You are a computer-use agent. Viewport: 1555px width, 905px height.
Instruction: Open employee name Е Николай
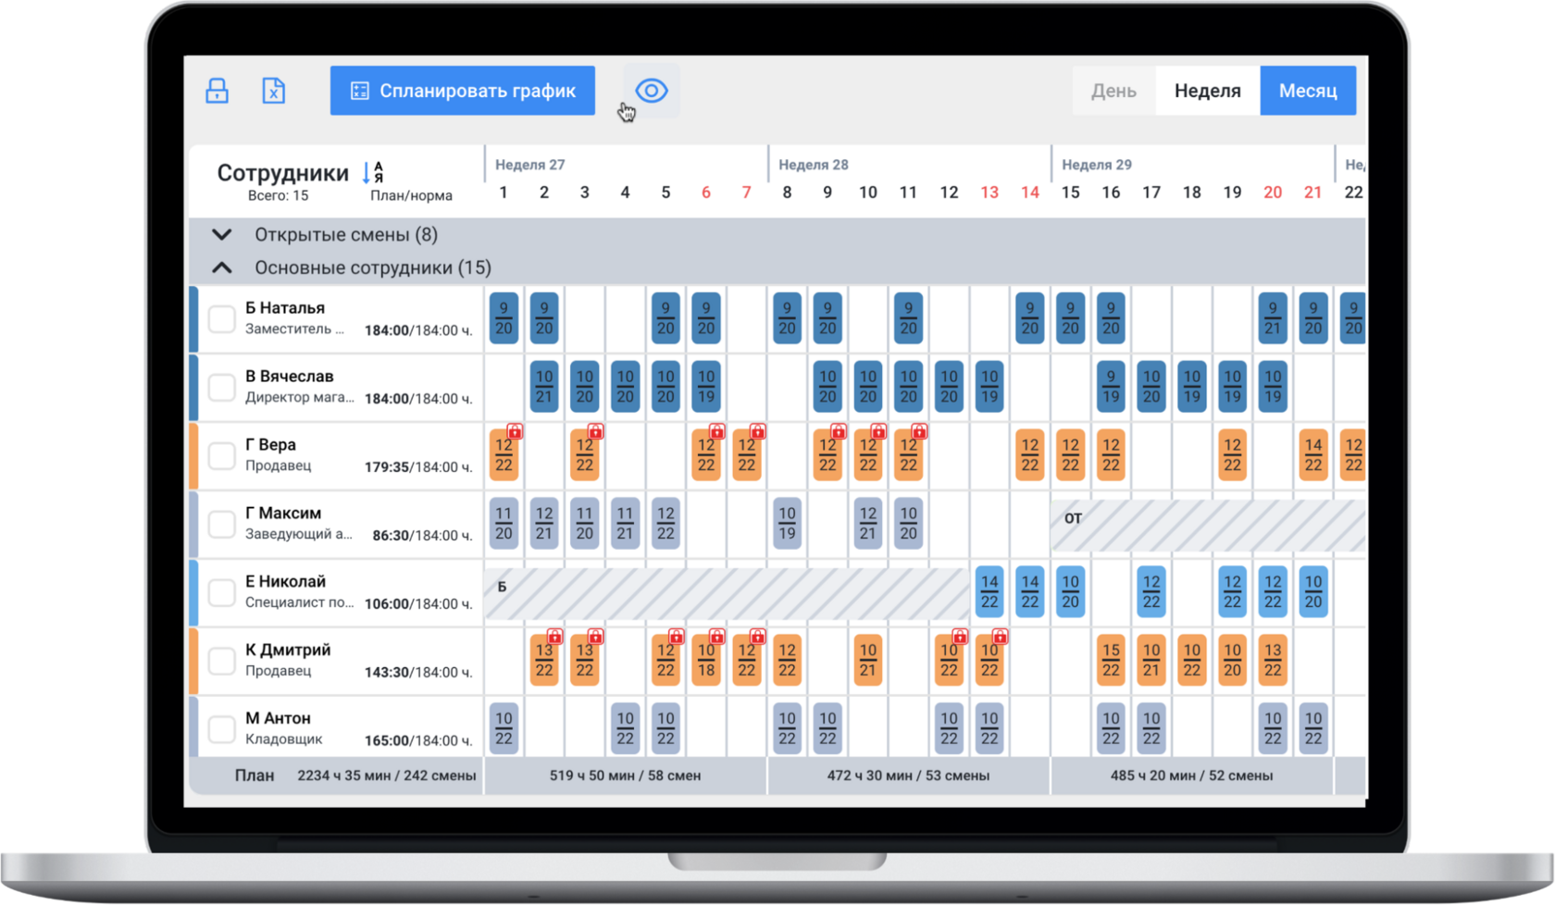(285, 581)
